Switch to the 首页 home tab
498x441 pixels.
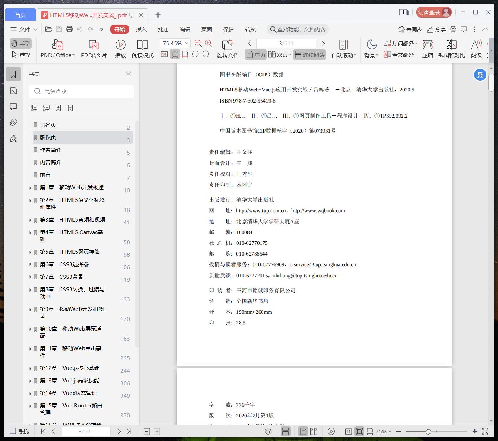pyautogui.click(x=20, y=15)
